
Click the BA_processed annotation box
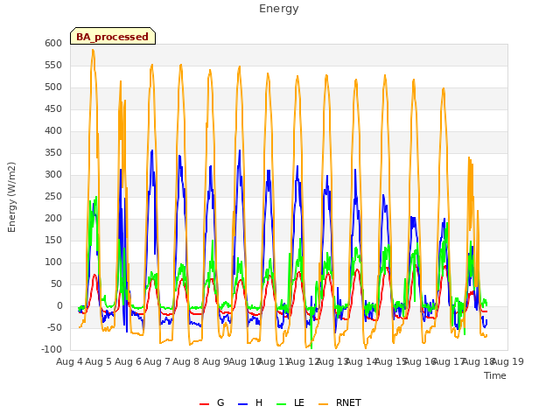(x=113, y=36)
